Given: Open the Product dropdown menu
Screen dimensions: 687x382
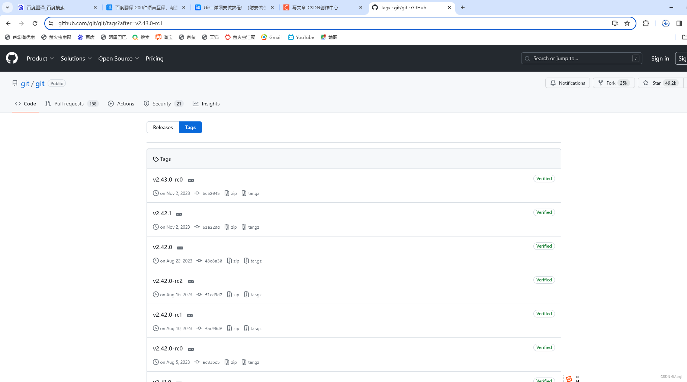Looking at the screenshot, I should pos(40,58).
